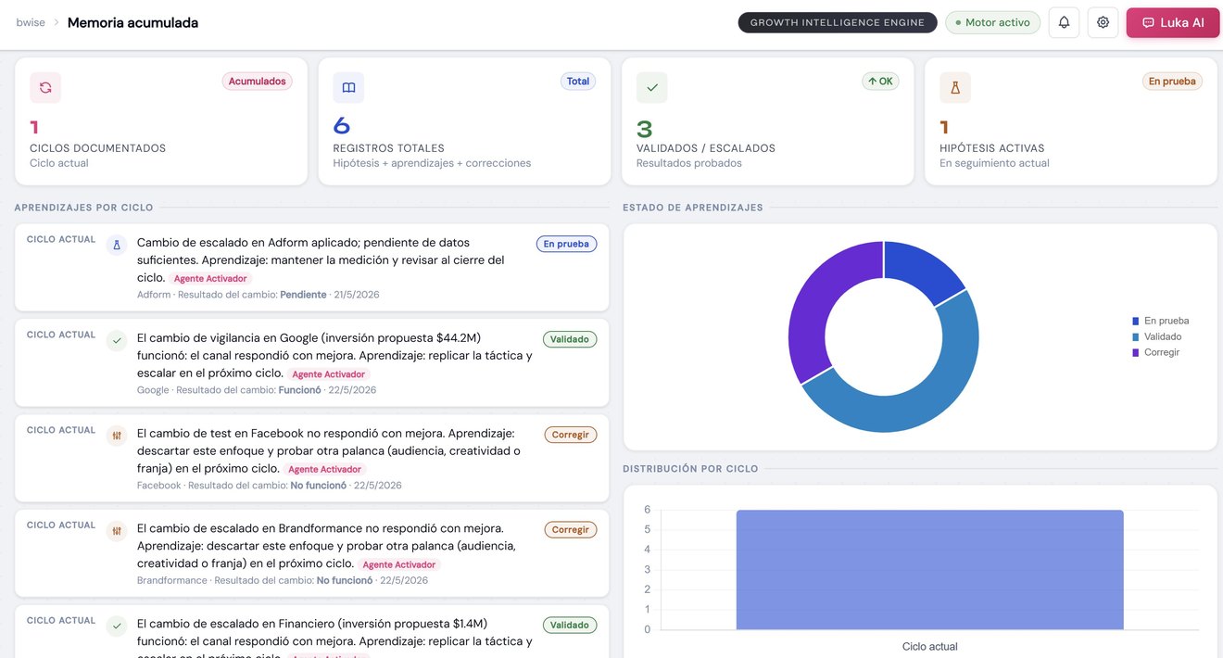Click the refresh cycle icon on Ciclos Documentados card
Viewport: 1223px width, 658px height.
click(x=45, y=87)
